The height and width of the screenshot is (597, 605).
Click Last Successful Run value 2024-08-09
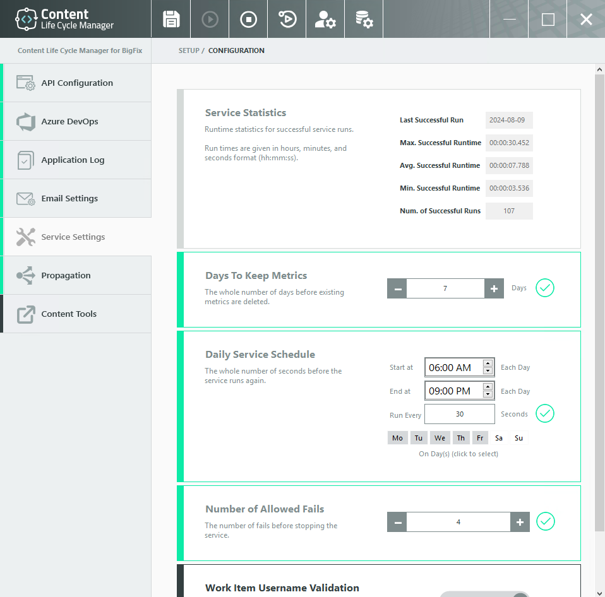pyautogui.click(x=509, y=121)
